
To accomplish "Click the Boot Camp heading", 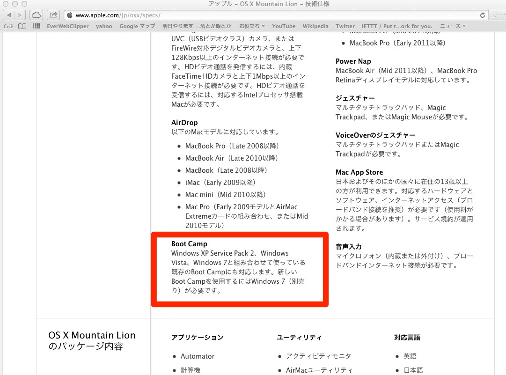I will (x=189, y=244).
